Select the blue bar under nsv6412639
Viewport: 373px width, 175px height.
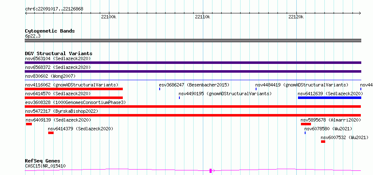pos(329,98)
